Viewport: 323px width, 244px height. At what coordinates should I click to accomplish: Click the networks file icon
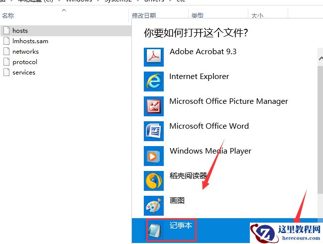coord(6,51)
